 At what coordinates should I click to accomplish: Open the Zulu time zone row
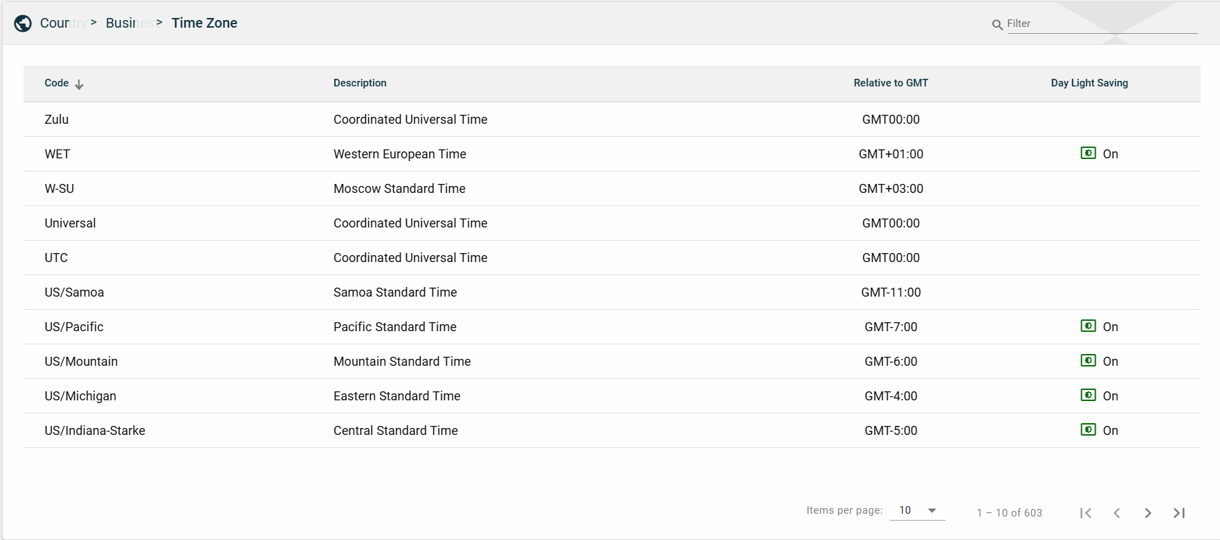[x=57, y=120]
